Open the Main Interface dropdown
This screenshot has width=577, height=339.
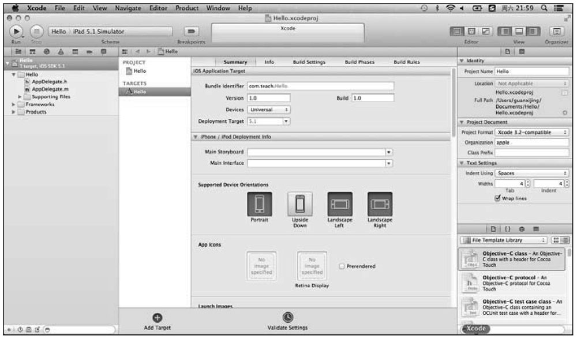[388, 163]
